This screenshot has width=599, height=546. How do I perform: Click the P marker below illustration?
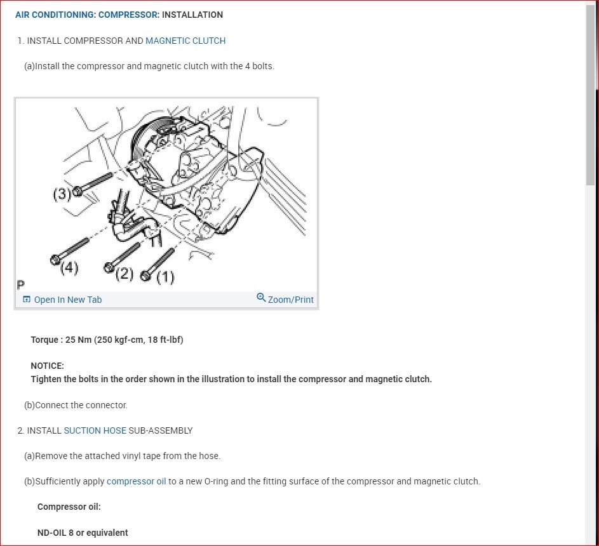(20, 284)
